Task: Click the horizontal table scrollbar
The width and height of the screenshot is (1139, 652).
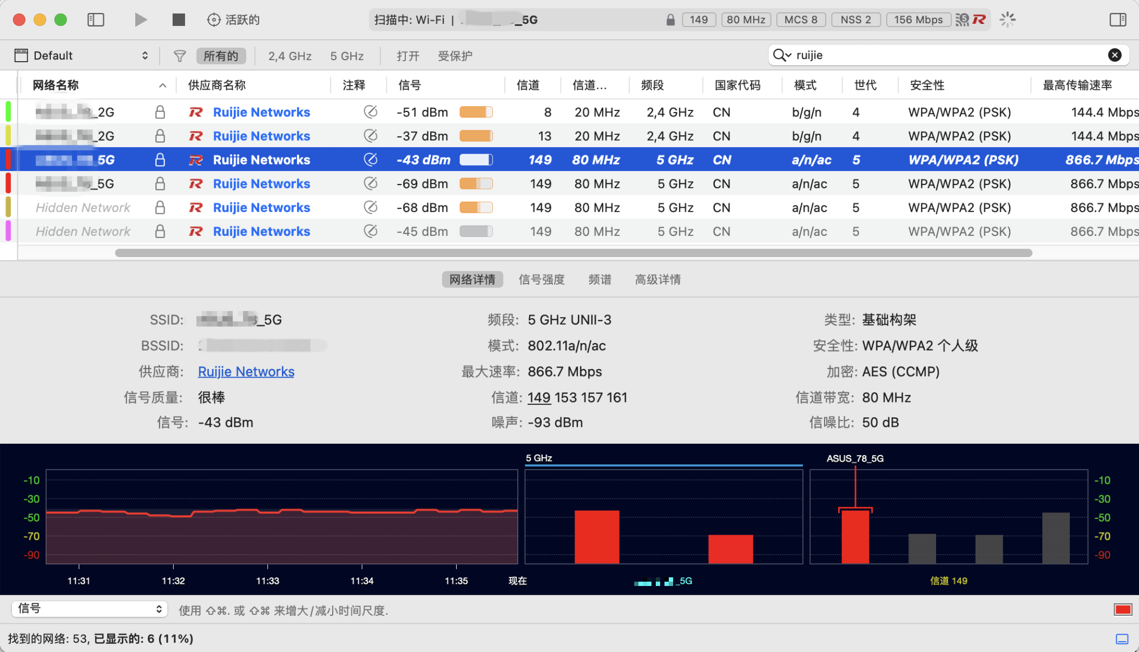Action: click(x=574, y=253)
